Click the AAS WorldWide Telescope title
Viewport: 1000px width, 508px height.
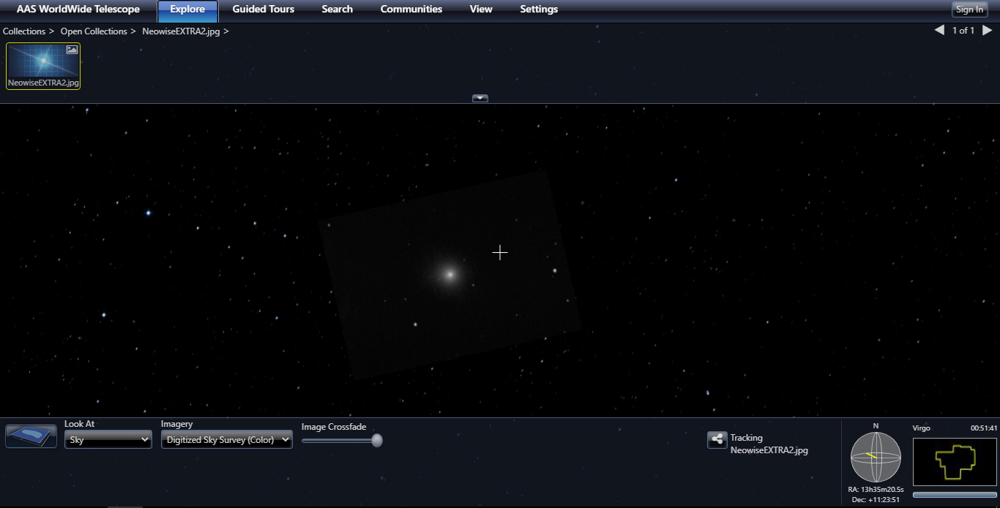[x=78, y=10]
